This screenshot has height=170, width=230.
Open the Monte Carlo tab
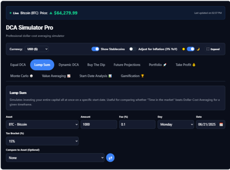tap(22, 76)
